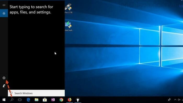Image resolution: width=183 pixels, height=103 pixels.
Task: Select the Rufus-2.18 desktop shortcut
Action: [68, 8]
